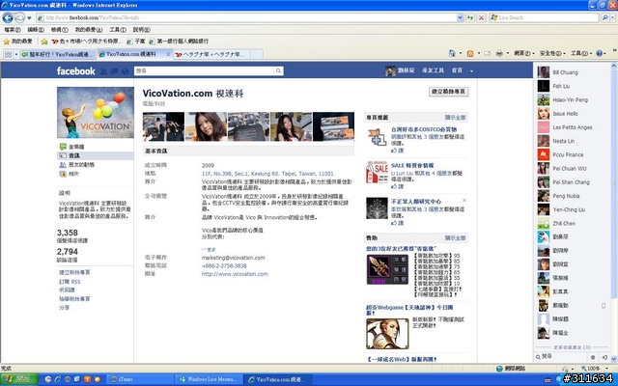Click the browser Forward arrow button
The width and height of the screenshot is (618, 386).
click(x=19, y=17)
